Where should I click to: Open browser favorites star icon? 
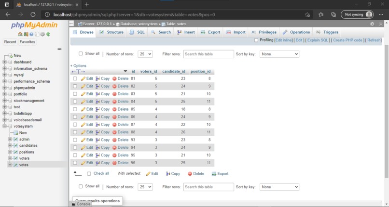[x=321, y=14]
